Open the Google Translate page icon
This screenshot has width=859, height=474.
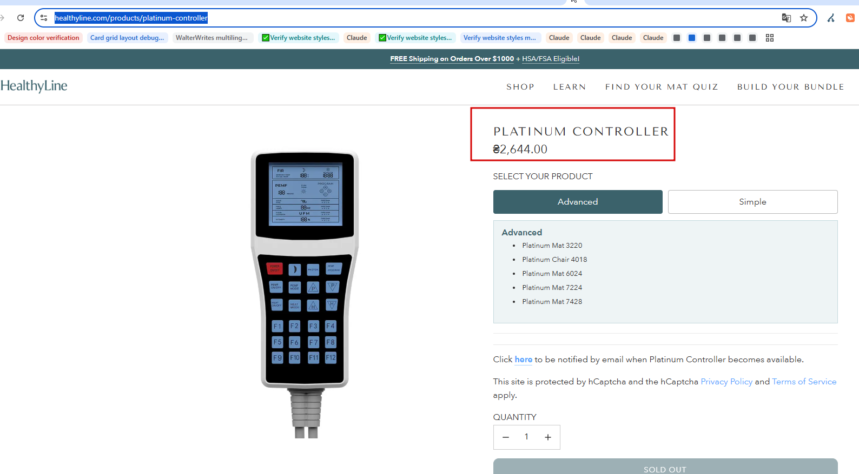pos(787,18)
